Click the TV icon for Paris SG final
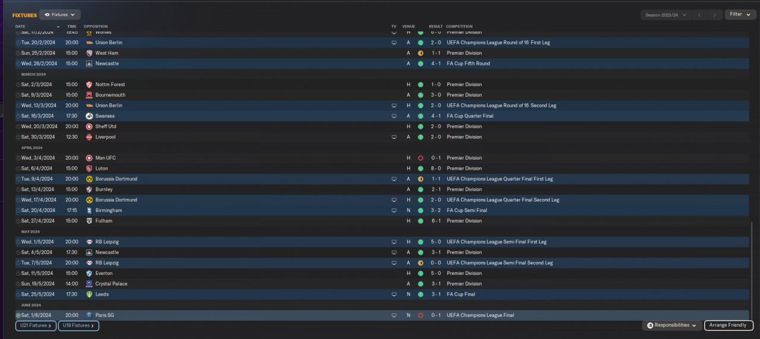Viewport: 760px width, 339px height. tap(394, 315)
